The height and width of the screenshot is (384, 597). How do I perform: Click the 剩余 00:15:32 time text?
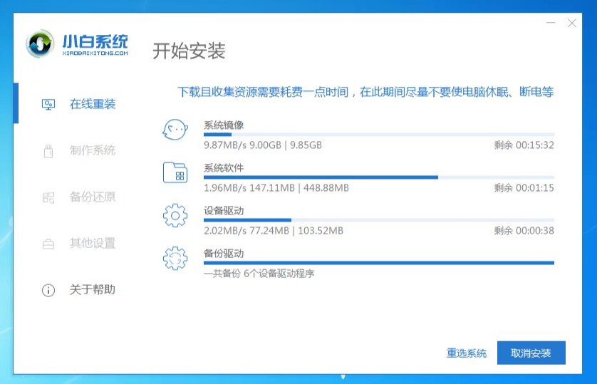click(524, 145)
